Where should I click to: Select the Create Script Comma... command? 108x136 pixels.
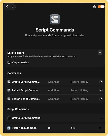tap(26, 82)
